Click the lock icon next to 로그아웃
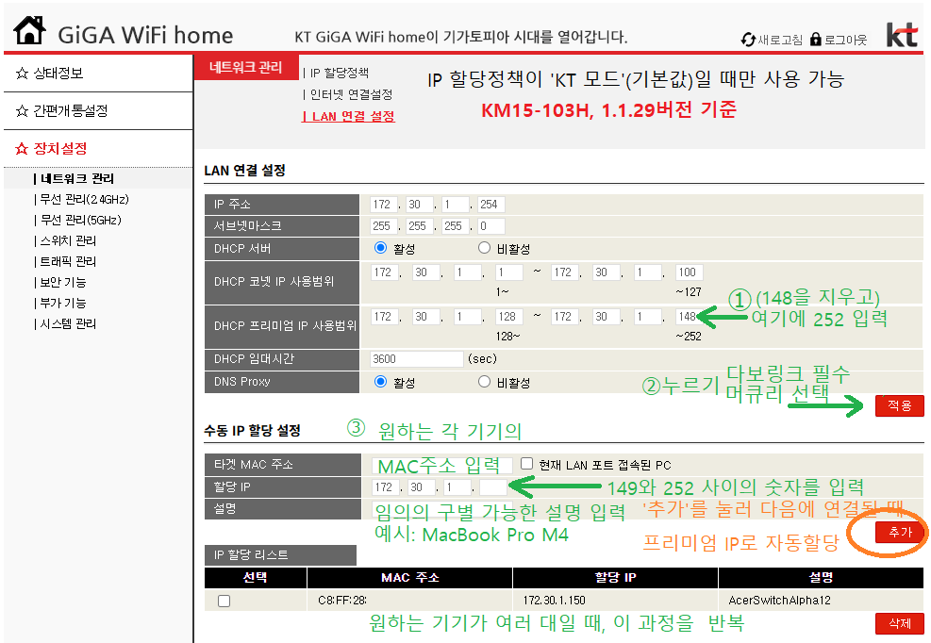Image resolution: width=931 pixels, height=643 pixels. click(x=816, y=40)
